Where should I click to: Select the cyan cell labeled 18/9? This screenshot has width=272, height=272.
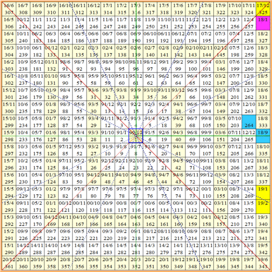(263, 136)
